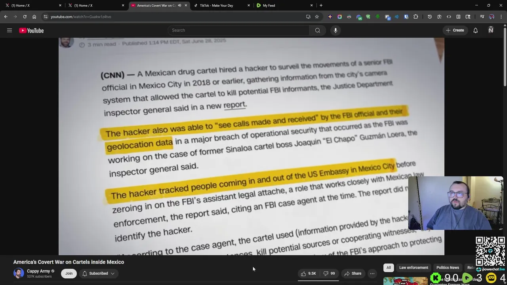Open the Extensions puzzle-piece menu
Image resolution: width=507 pixels, height=285 pixels.
pos(416,17)
